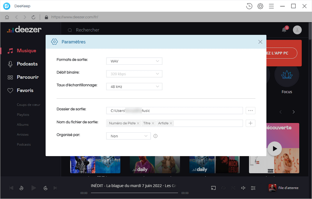The width and height of the screenshot is (312, 199).
Task: Show next carousel items with right chevron
Action: coord(294,112)
